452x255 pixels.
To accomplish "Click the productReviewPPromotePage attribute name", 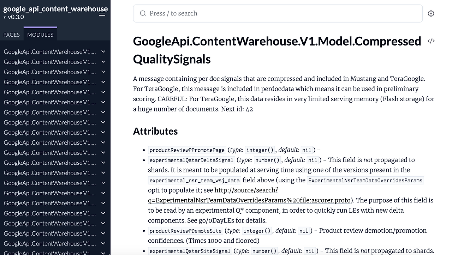I will point(187,150).
